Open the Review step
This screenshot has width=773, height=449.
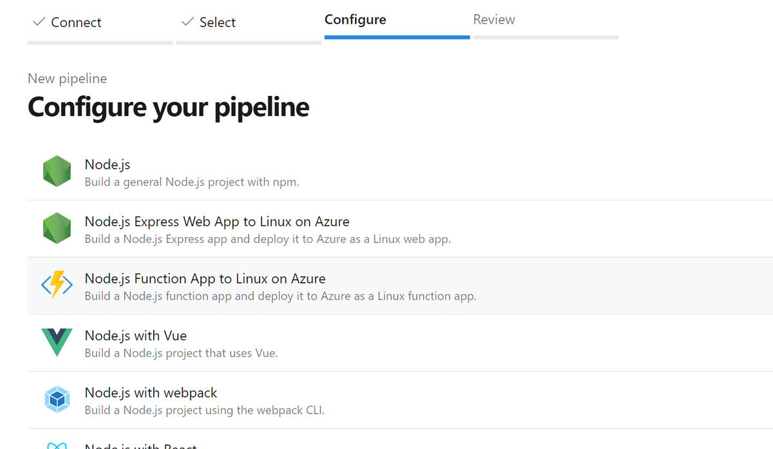[x=494, y=19]
